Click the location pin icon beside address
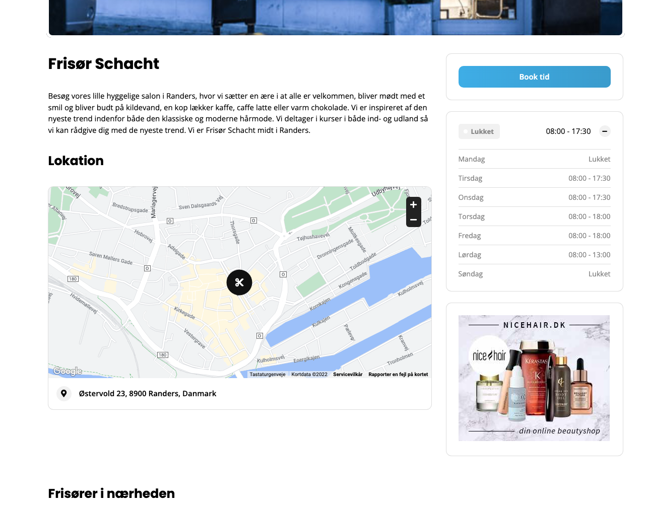The image size is (647, 509). (64, 393)
